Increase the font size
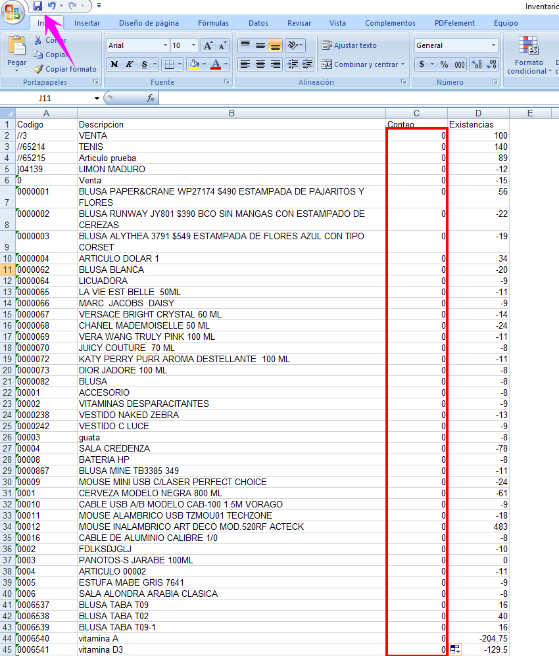Viewport: 559px width, 656px height. coord(208,45)
